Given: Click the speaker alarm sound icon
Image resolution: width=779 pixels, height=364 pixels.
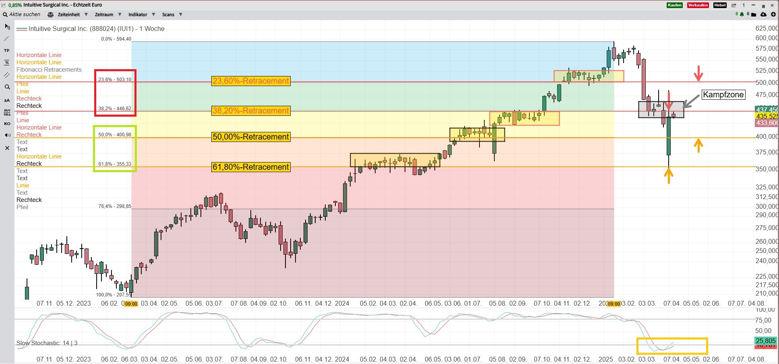Looking at the screenshot, I should 7,135.
